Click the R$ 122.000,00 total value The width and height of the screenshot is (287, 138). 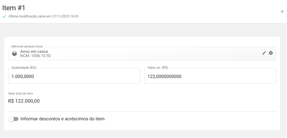(24, 101)
